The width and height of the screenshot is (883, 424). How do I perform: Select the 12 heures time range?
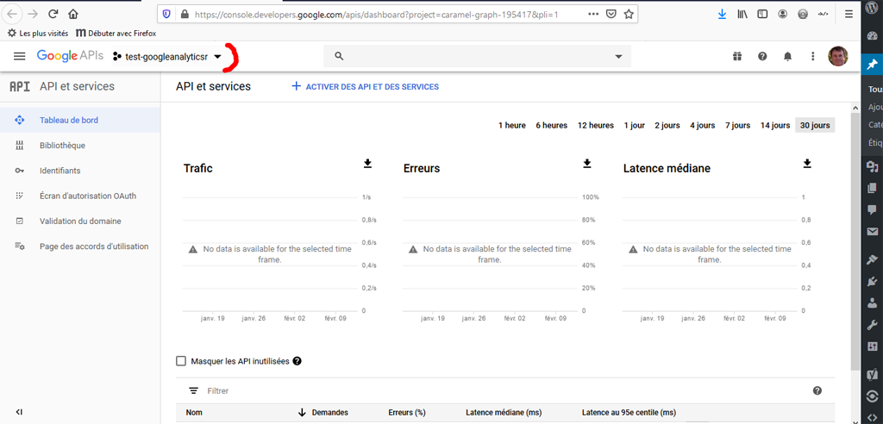tap(595, 126)
